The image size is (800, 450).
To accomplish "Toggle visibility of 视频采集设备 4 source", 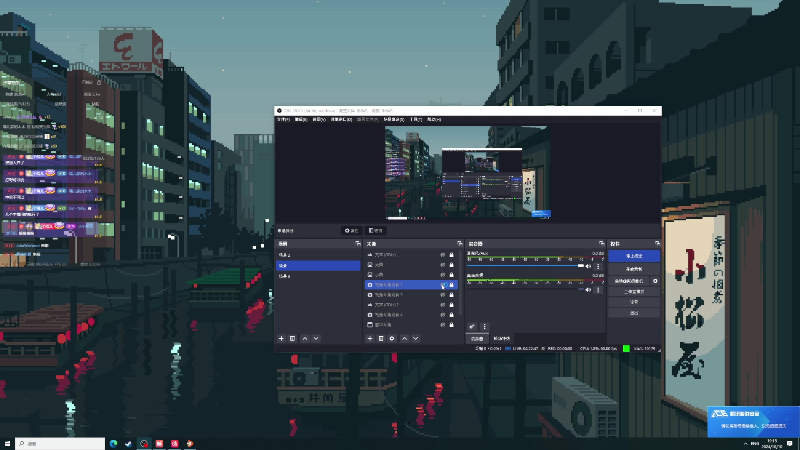I will pos(443,315).
